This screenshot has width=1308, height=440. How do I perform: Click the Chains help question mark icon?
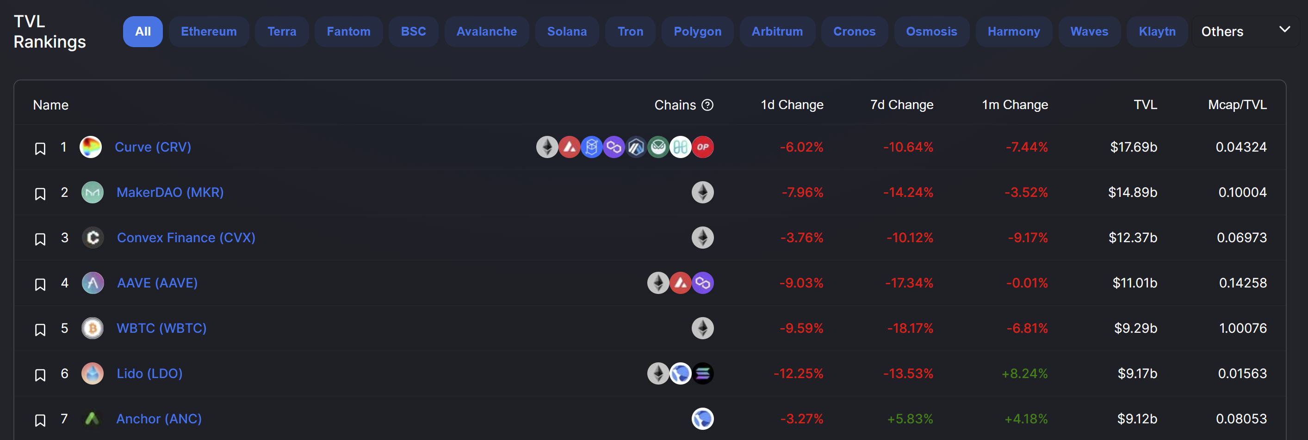click(707, 105)
